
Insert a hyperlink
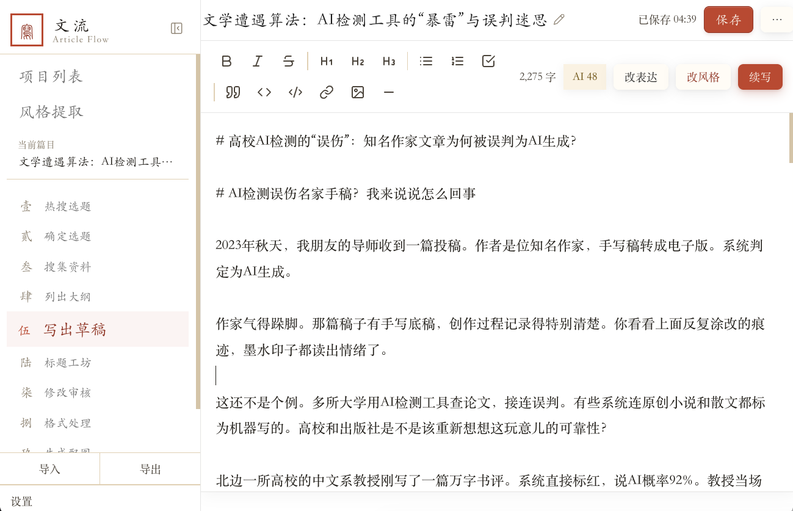pos(327,92)
